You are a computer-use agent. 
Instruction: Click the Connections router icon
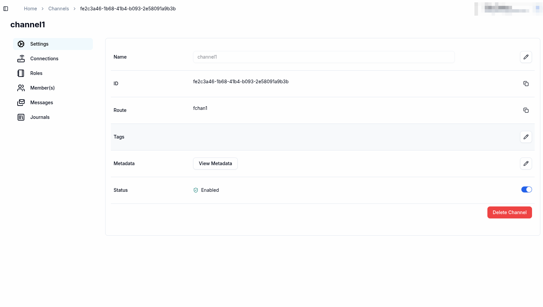click(x=21, y=59)
